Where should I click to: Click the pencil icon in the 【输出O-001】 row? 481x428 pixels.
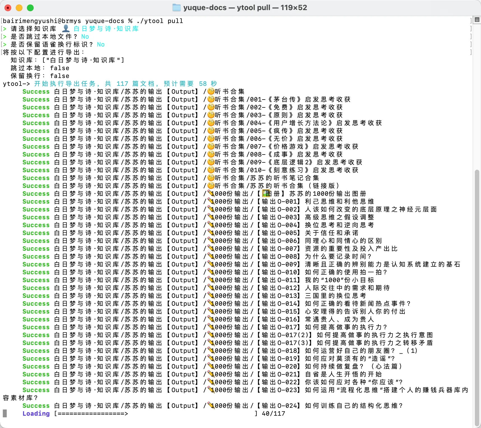coord(211,201)
